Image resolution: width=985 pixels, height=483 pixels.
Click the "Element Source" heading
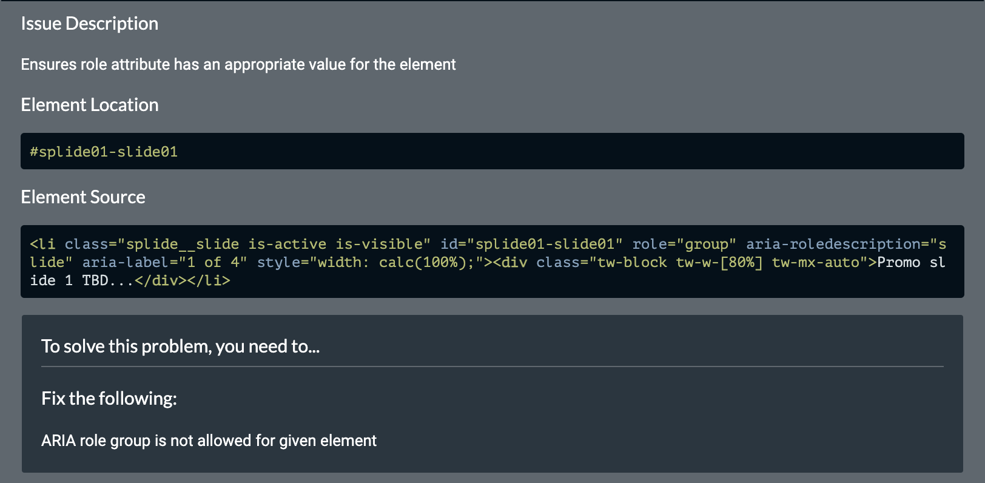tap(82, 197)
